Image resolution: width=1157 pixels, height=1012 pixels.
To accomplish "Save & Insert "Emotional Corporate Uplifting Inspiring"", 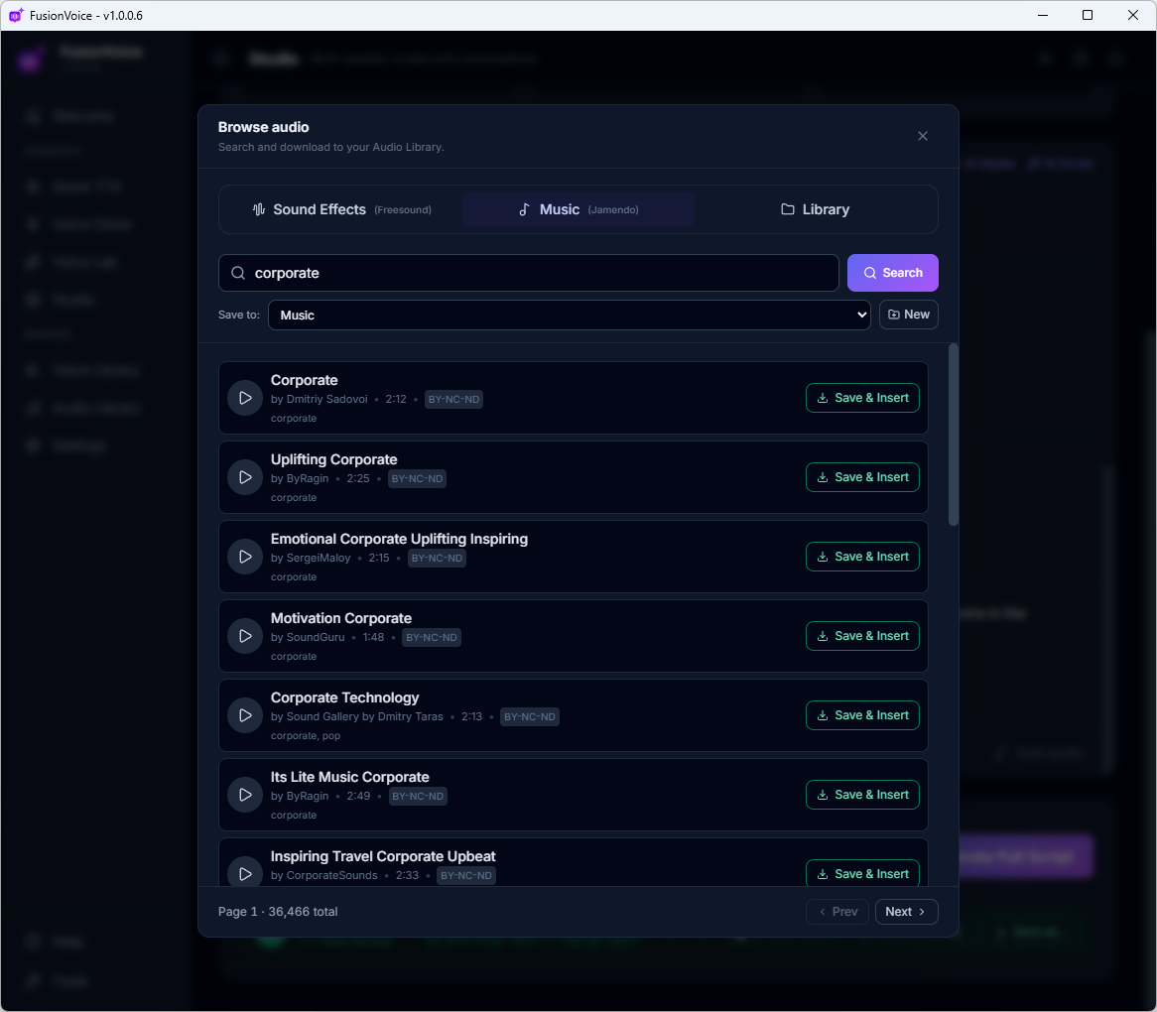I will point(862,557).
